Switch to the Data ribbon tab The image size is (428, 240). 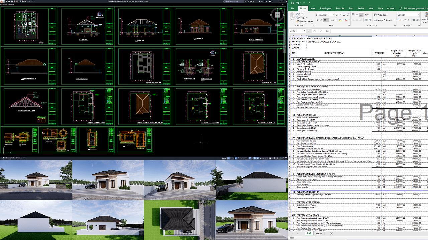click(x=351, y=8)
